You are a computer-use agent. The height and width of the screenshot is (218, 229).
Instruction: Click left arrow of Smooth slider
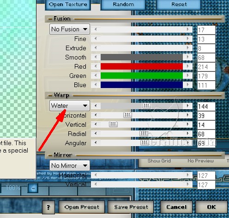96,57
